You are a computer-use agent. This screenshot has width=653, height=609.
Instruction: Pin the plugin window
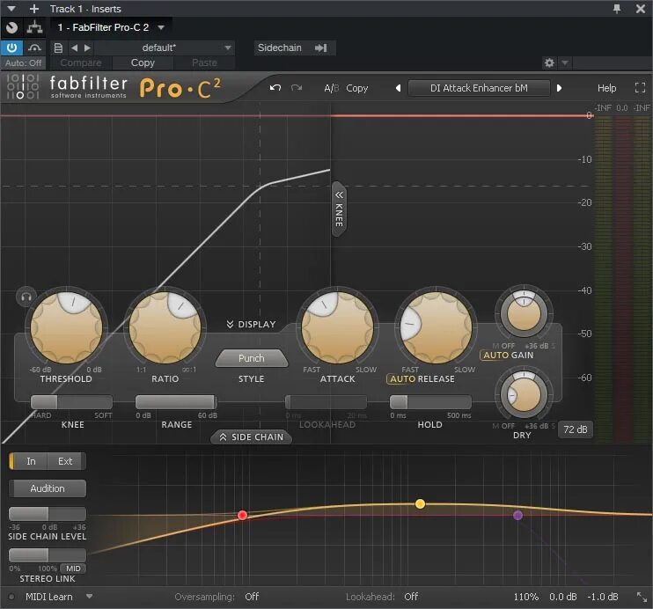[x=617, y=8]
